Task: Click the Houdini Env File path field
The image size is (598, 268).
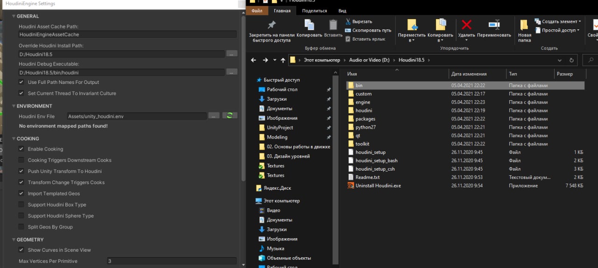Action: click(136, 116)
